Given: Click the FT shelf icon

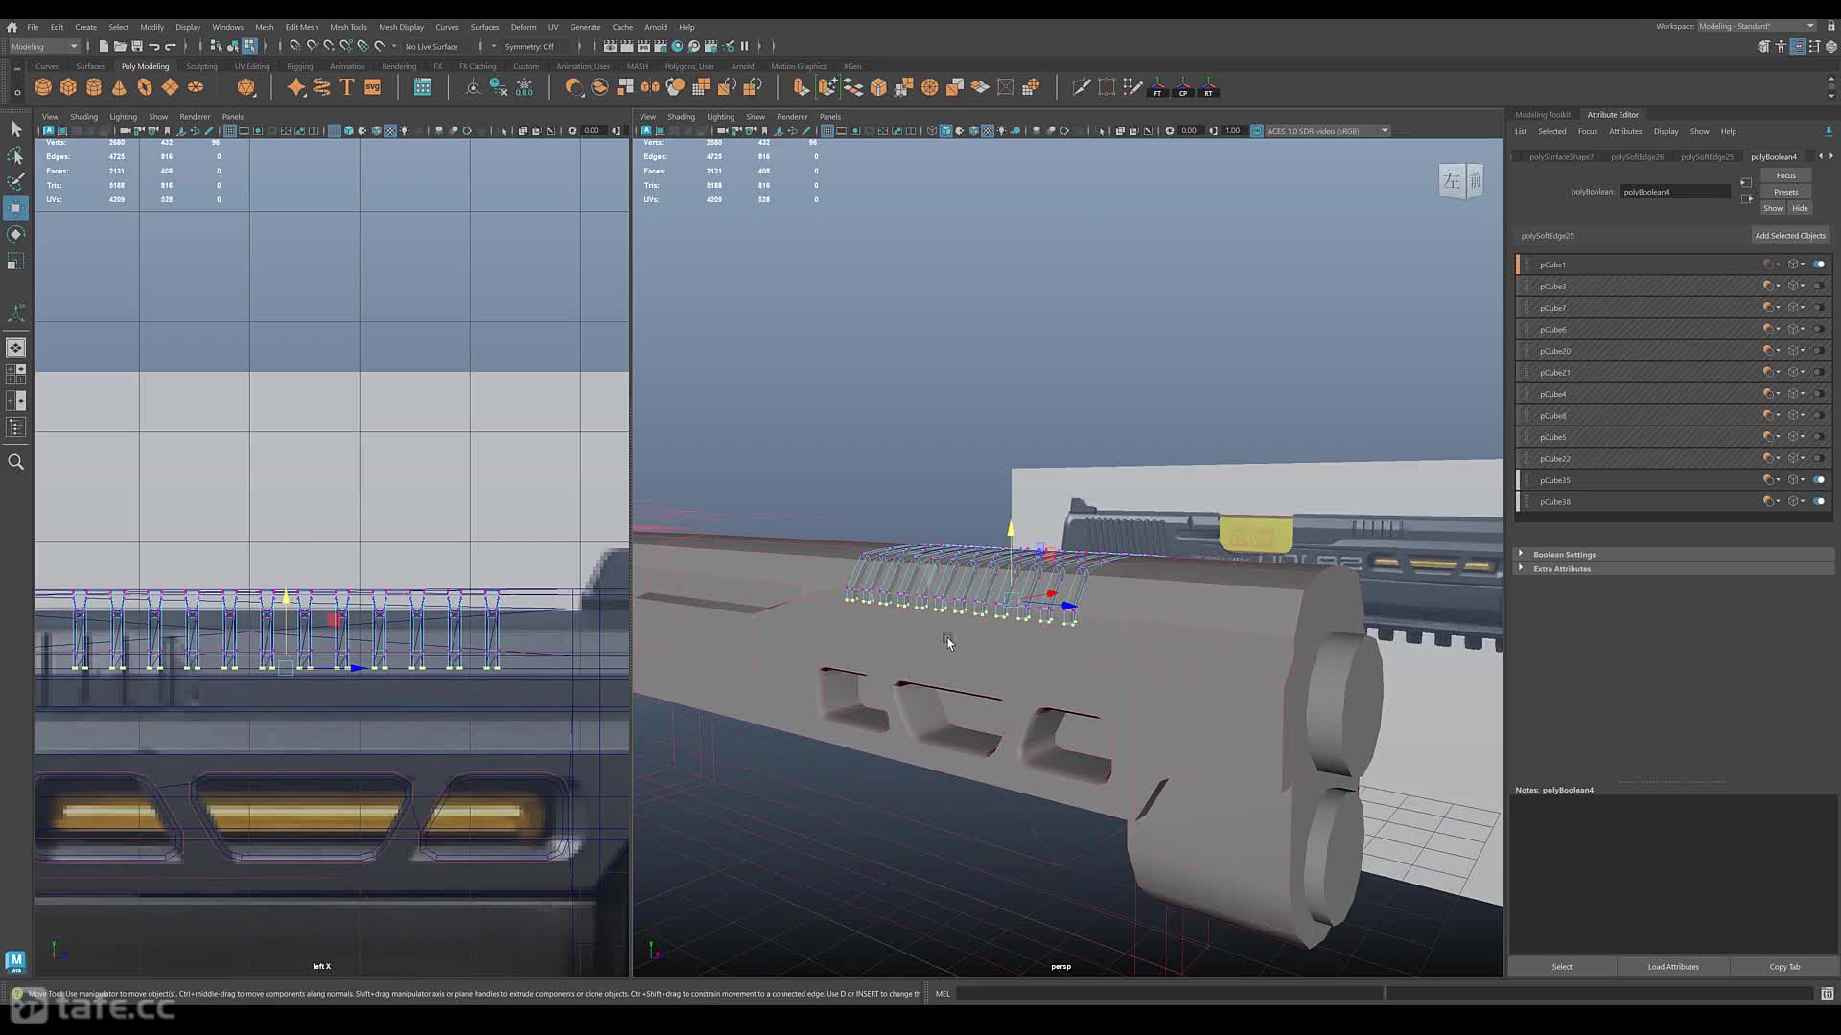Looking at the screenshot, I should [x=1157, y=87].
